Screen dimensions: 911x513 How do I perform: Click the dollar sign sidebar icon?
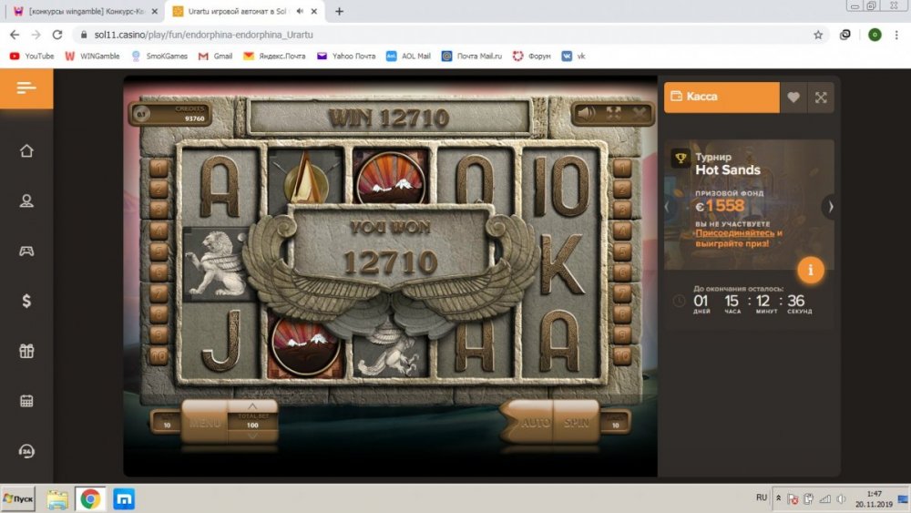[x=26, y=301]
